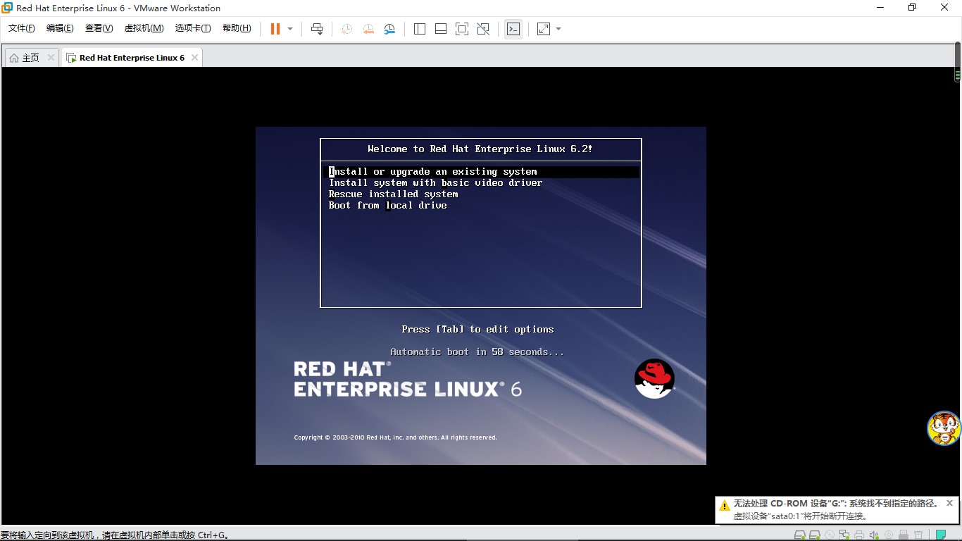Open the 虚拟机(M) menu

144,28
